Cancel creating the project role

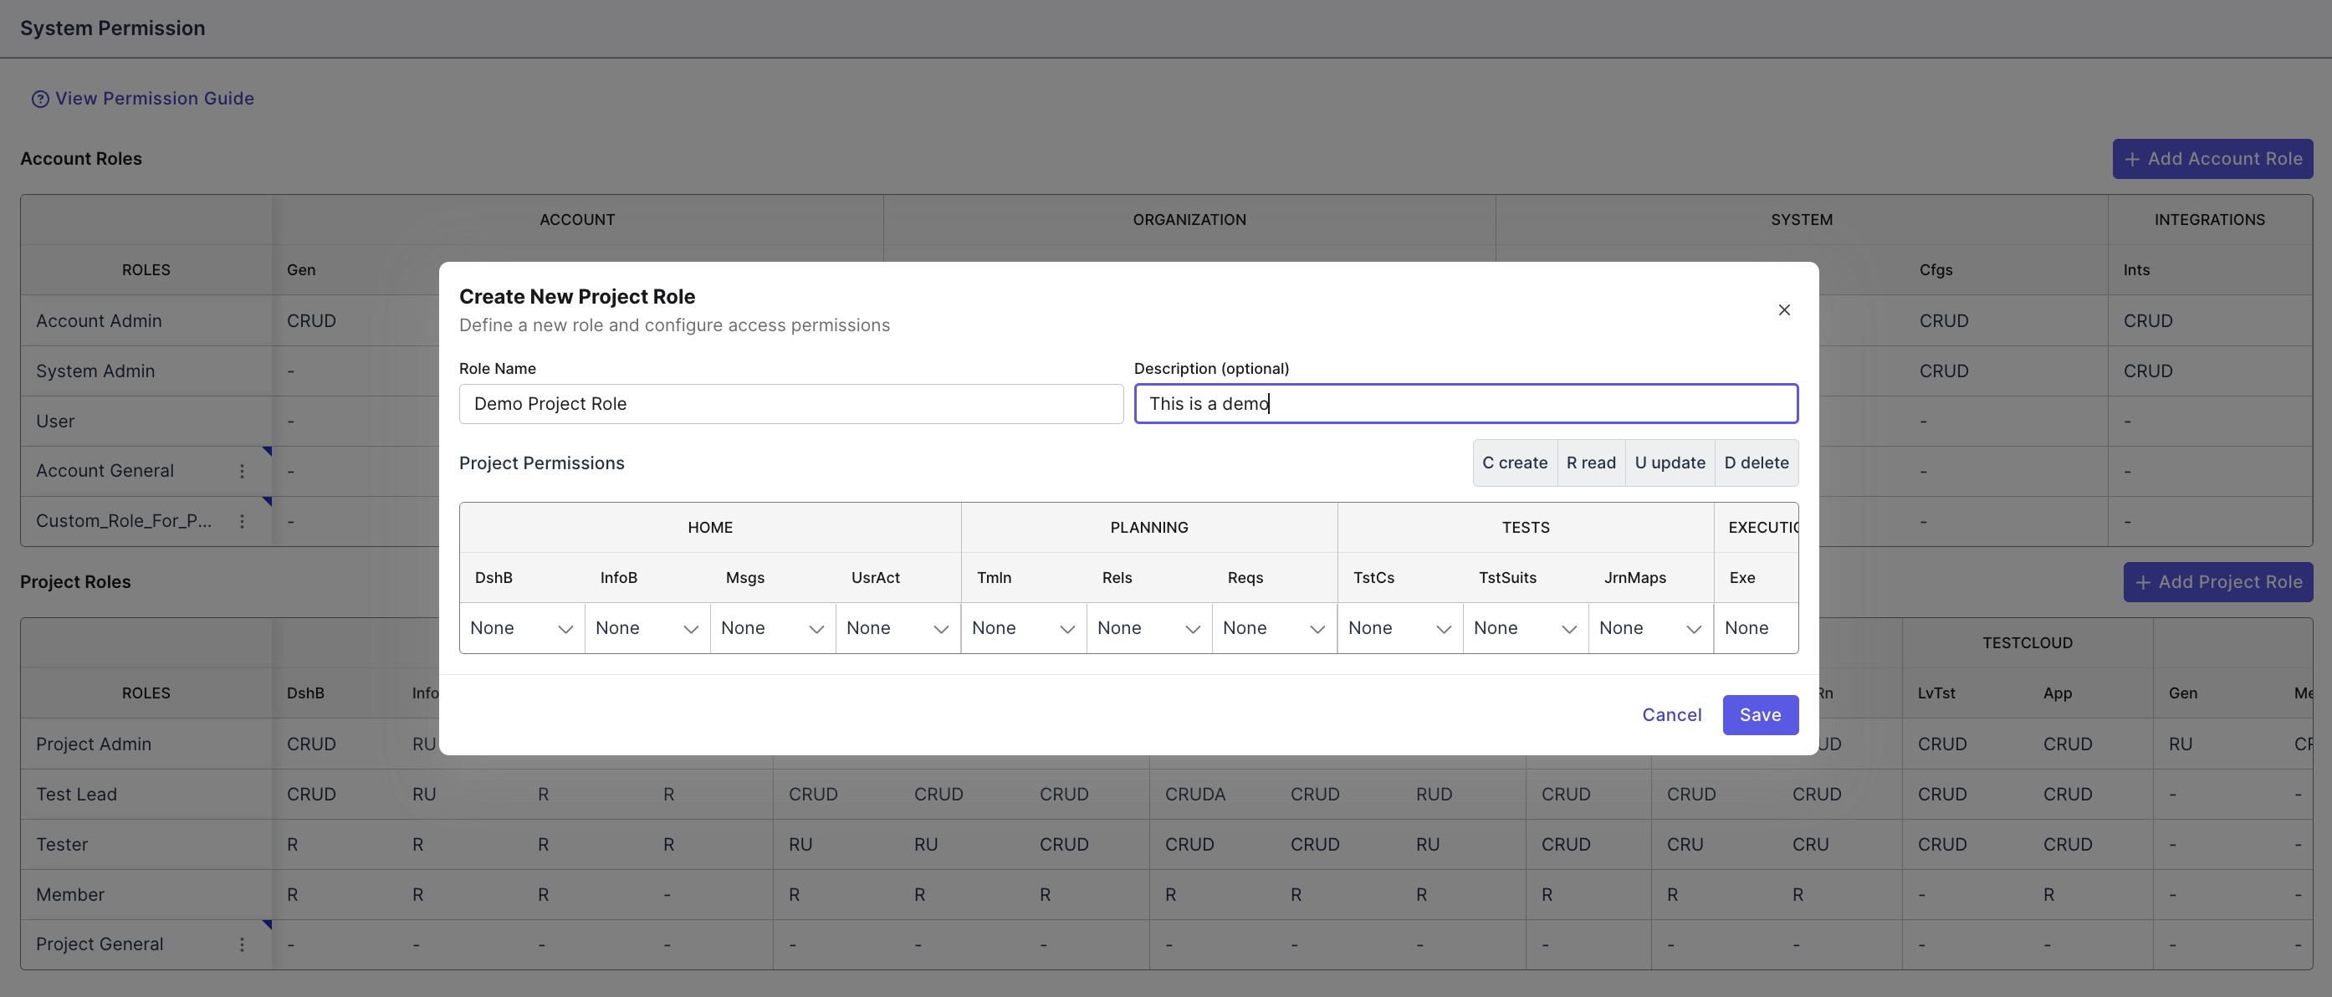pyautogui.click(x=1671, y=715)
